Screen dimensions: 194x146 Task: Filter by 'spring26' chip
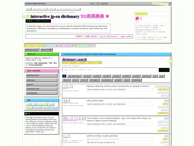pos(118,80)
